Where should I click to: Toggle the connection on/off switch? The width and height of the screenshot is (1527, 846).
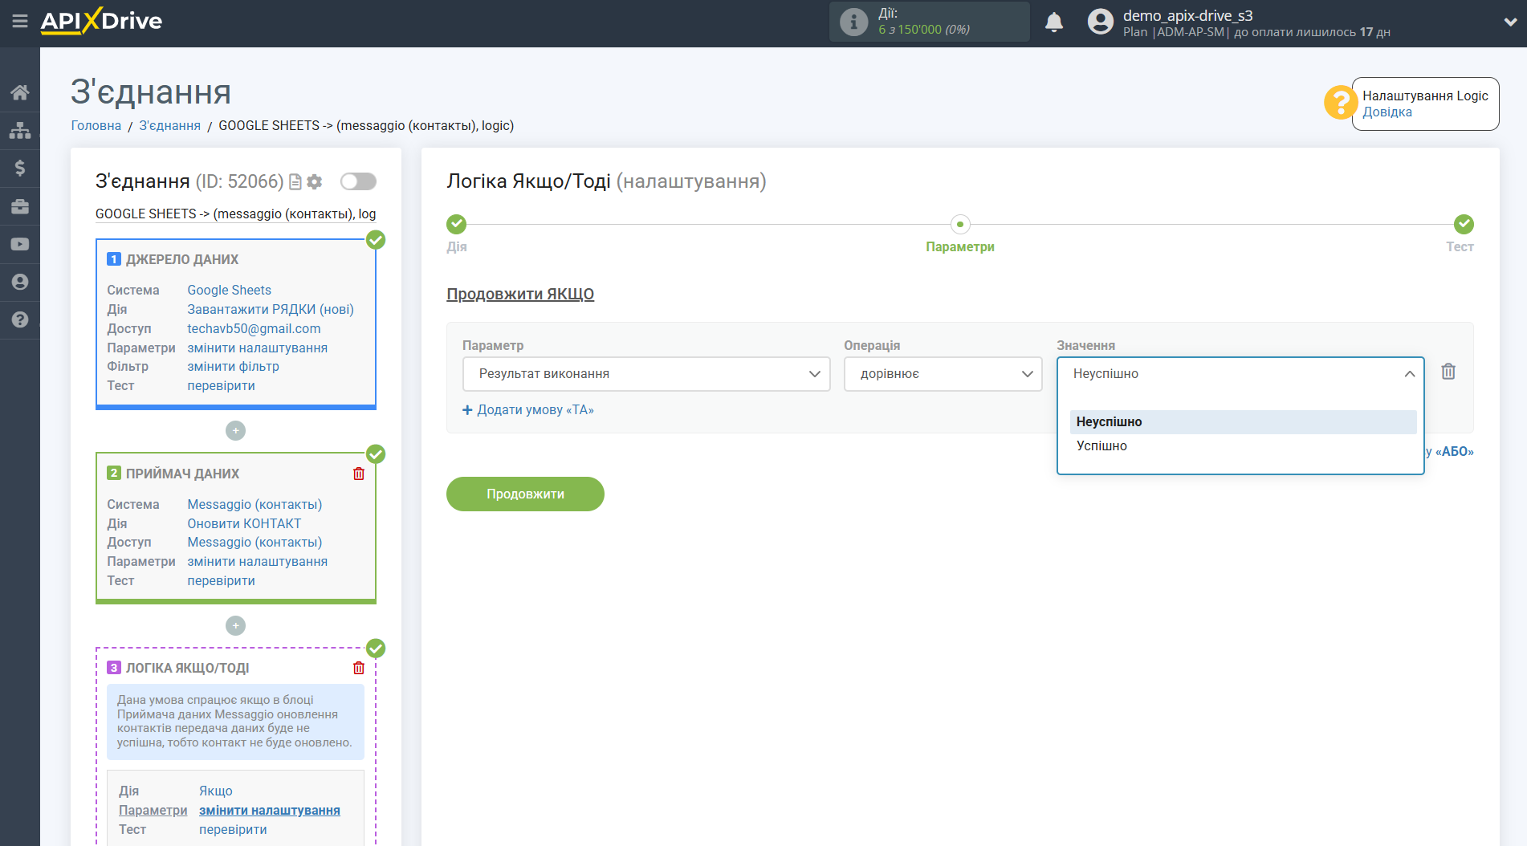tap(358, 181)
